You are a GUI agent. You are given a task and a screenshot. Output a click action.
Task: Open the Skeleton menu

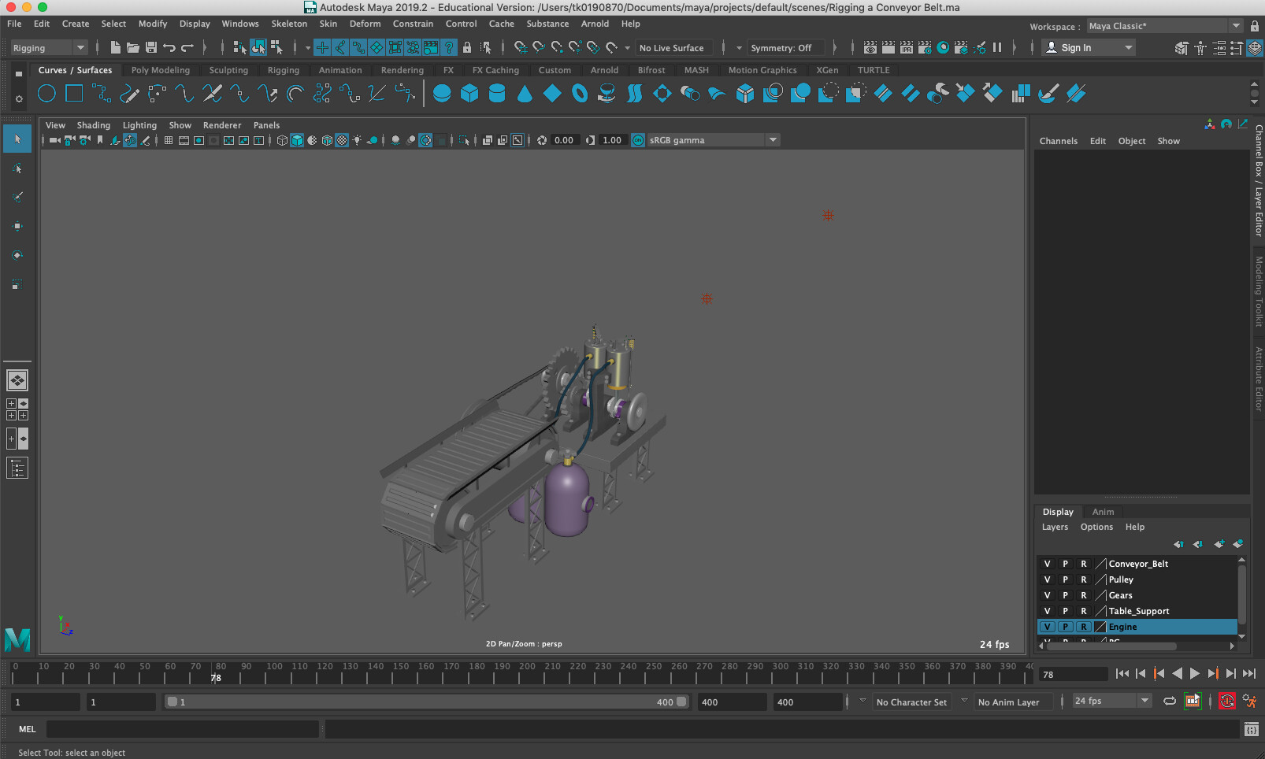289,24
